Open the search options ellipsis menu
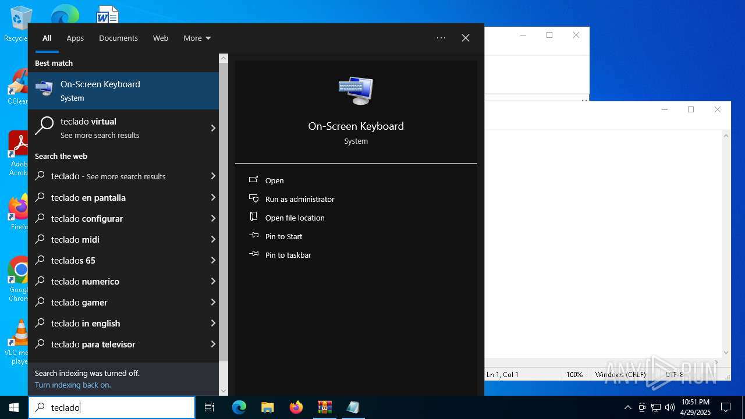 441,38
